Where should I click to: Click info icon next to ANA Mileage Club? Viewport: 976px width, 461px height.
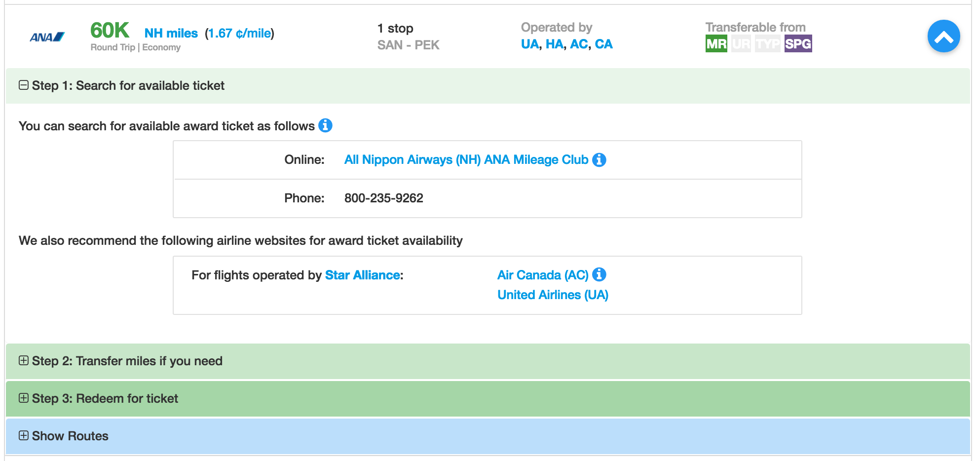(599, 160)
